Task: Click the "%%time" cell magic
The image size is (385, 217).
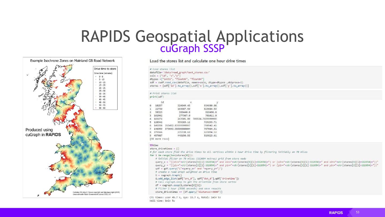Action: tap(154, 145)
